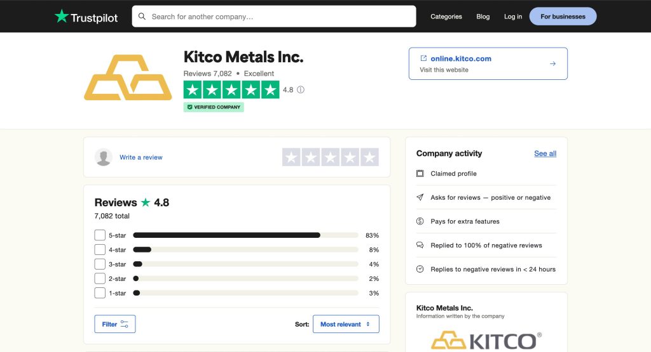Open the Most relevant sort dropdown
651x352 pixels.
pyautogui.click(x=345, y=324)
